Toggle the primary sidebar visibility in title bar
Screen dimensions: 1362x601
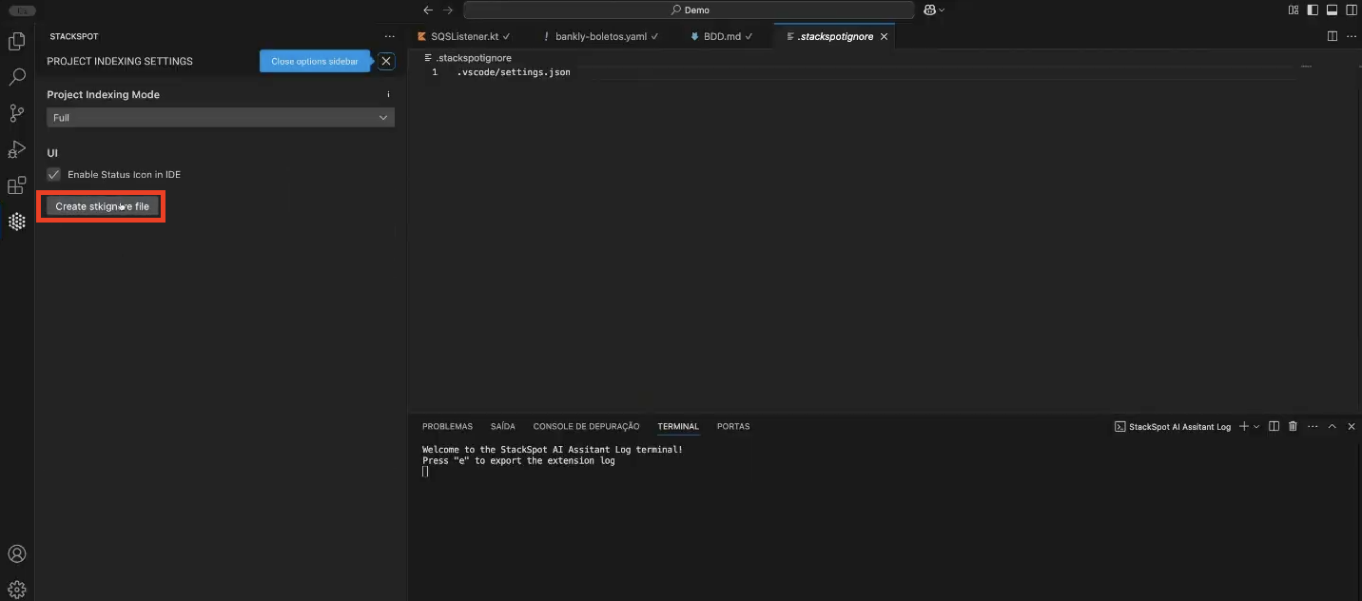pyautogui.click(x=1313, y=10)
